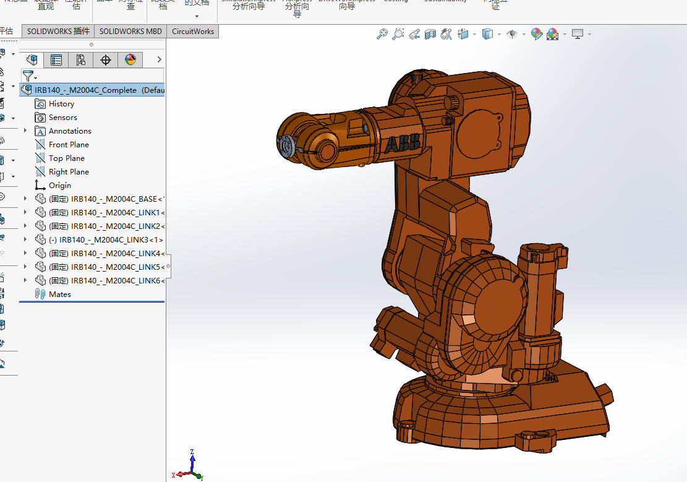
Task: Expand the LINK3 component node
Action: point(25,240)
